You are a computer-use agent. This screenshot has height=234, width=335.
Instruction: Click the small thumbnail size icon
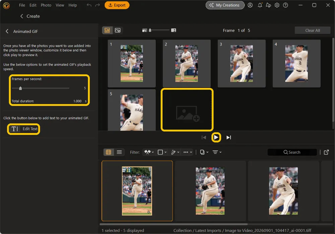point(145,30)
